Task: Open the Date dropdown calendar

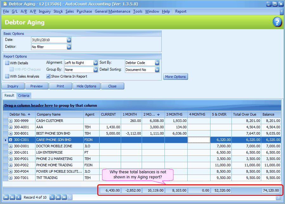Action: 69,40
